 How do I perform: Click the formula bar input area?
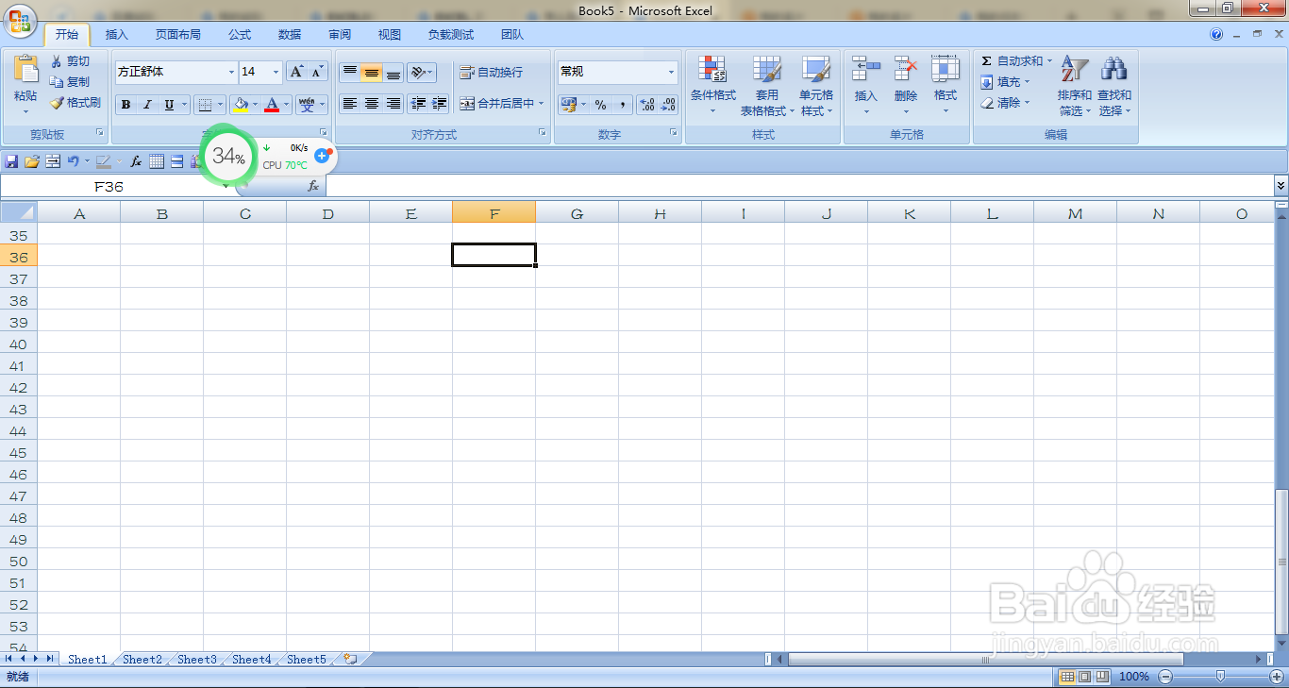(798, 187)
